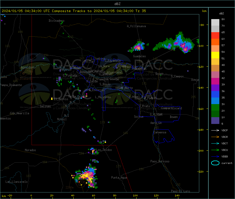Click the Agua_Toro map label

click(x=28, y=67)
